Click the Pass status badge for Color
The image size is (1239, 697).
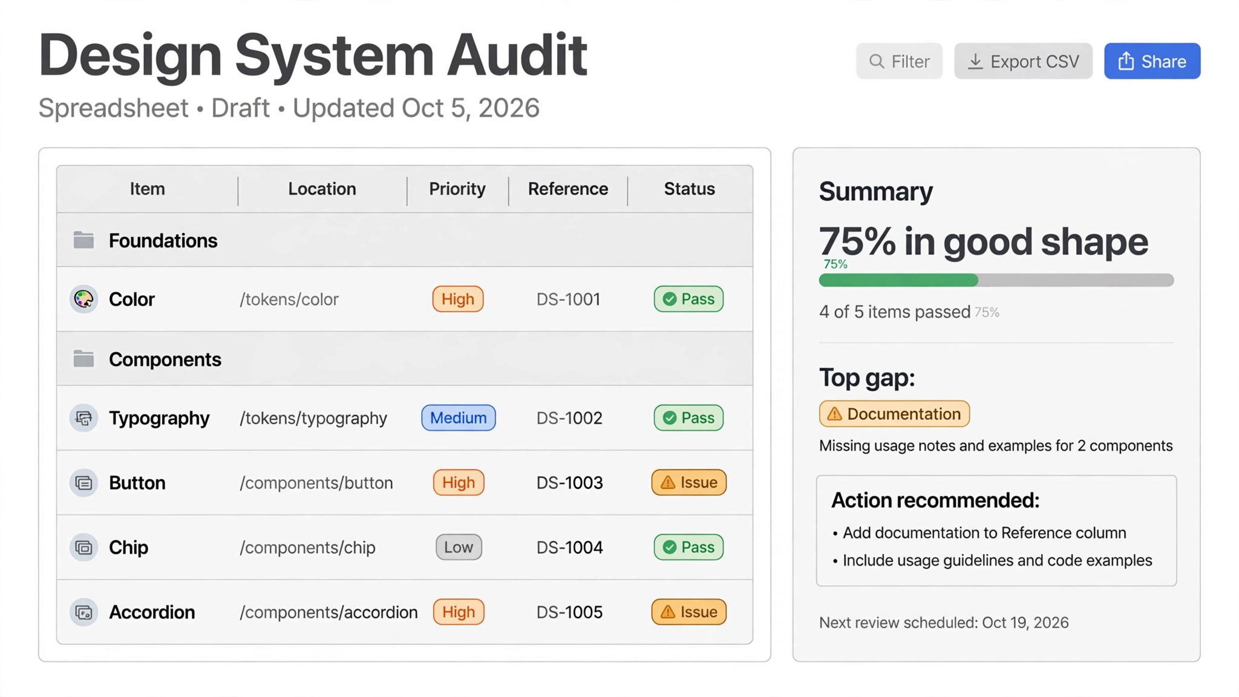tap(688, 299)
